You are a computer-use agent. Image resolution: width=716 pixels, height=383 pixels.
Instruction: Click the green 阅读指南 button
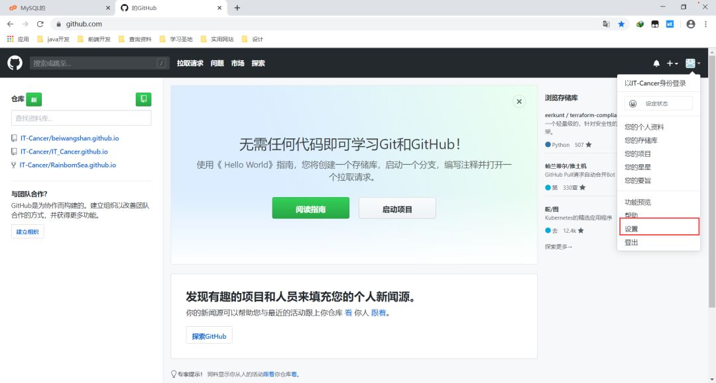[310, 208]
